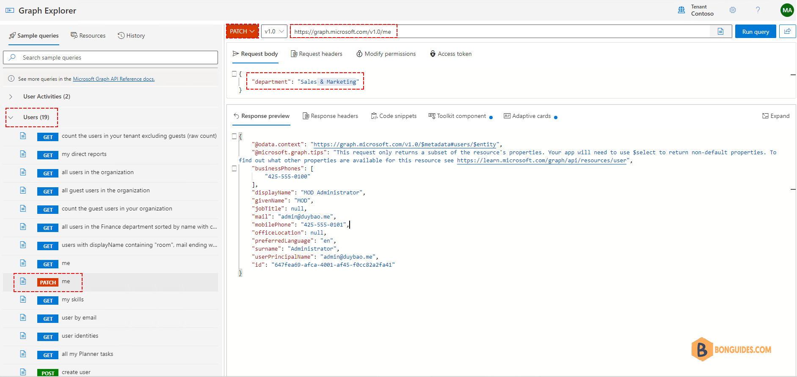This screenshot has height=377, width=797.
Task: Open docs icon for 'my direct reports'
Action: click(23, 154)
